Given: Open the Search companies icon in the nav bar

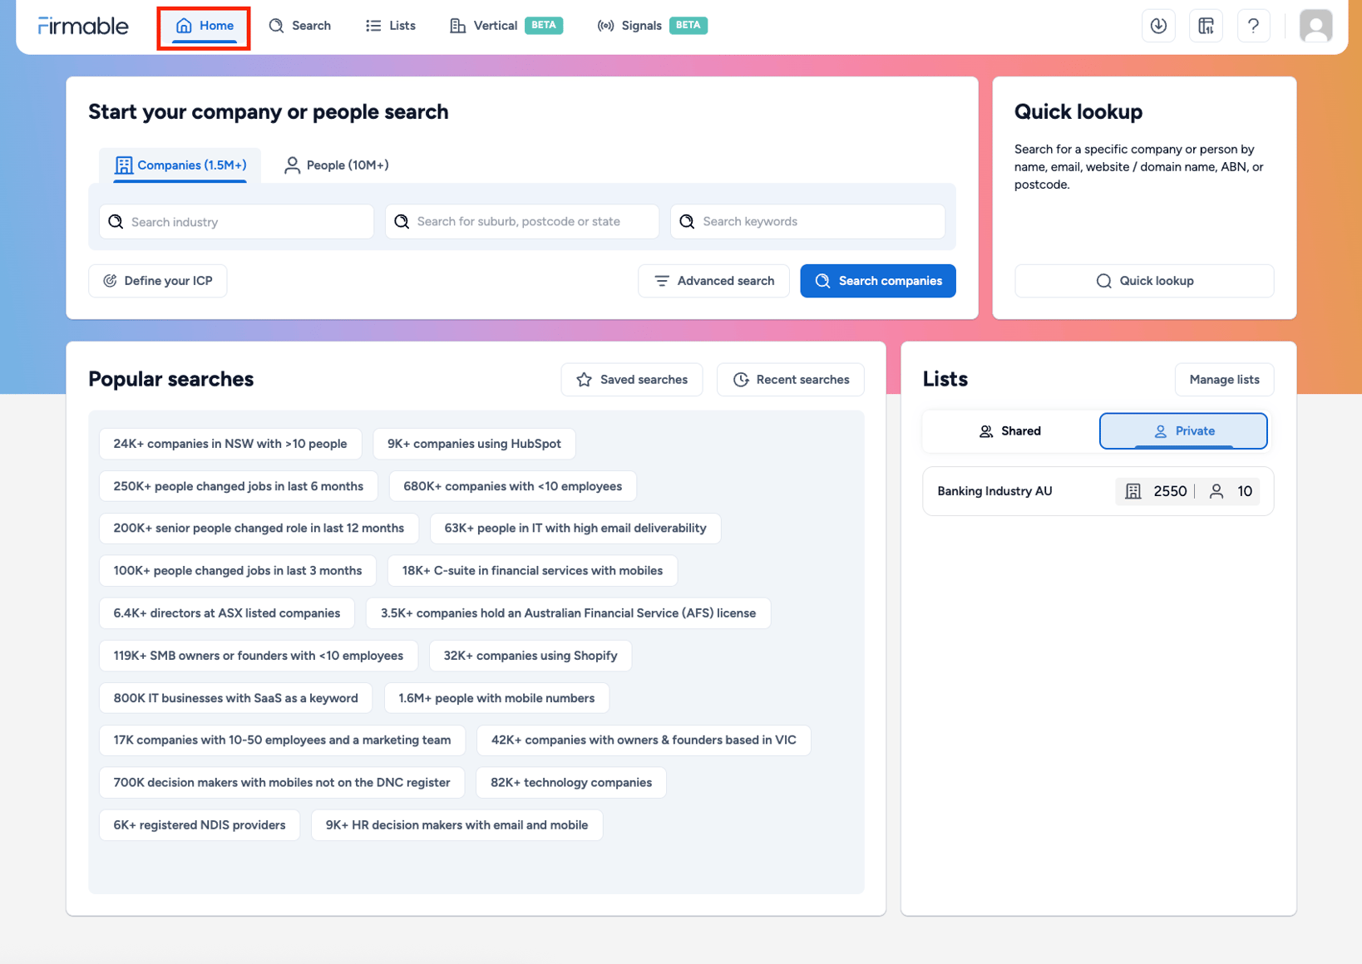Looking at the screenshot, I should [299, 26].
